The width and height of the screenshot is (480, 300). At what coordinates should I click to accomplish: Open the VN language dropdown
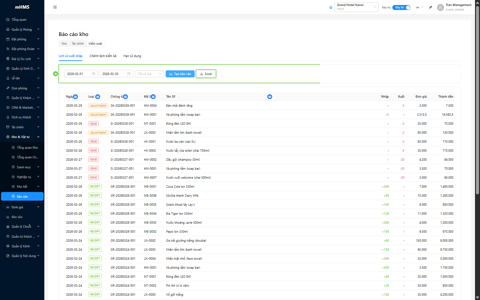(x=419, y=7)
